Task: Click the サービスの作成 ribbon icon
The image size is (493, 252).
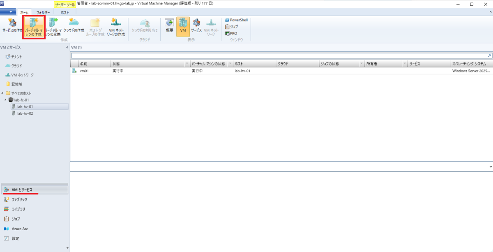Action: pos(12,26)
